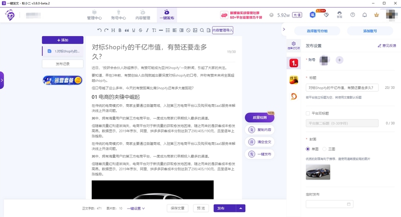The height and width of the screenshot is (217, 401).
Task: Click the article title text in editor
Action: pos(149,52)
